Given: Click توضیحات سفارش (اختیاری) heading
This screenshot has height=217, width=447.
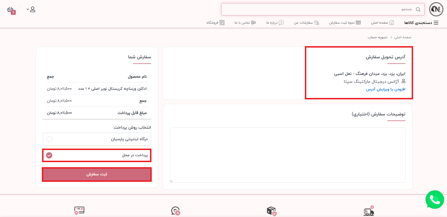Looking at the screenshot, I should point(379,114).
